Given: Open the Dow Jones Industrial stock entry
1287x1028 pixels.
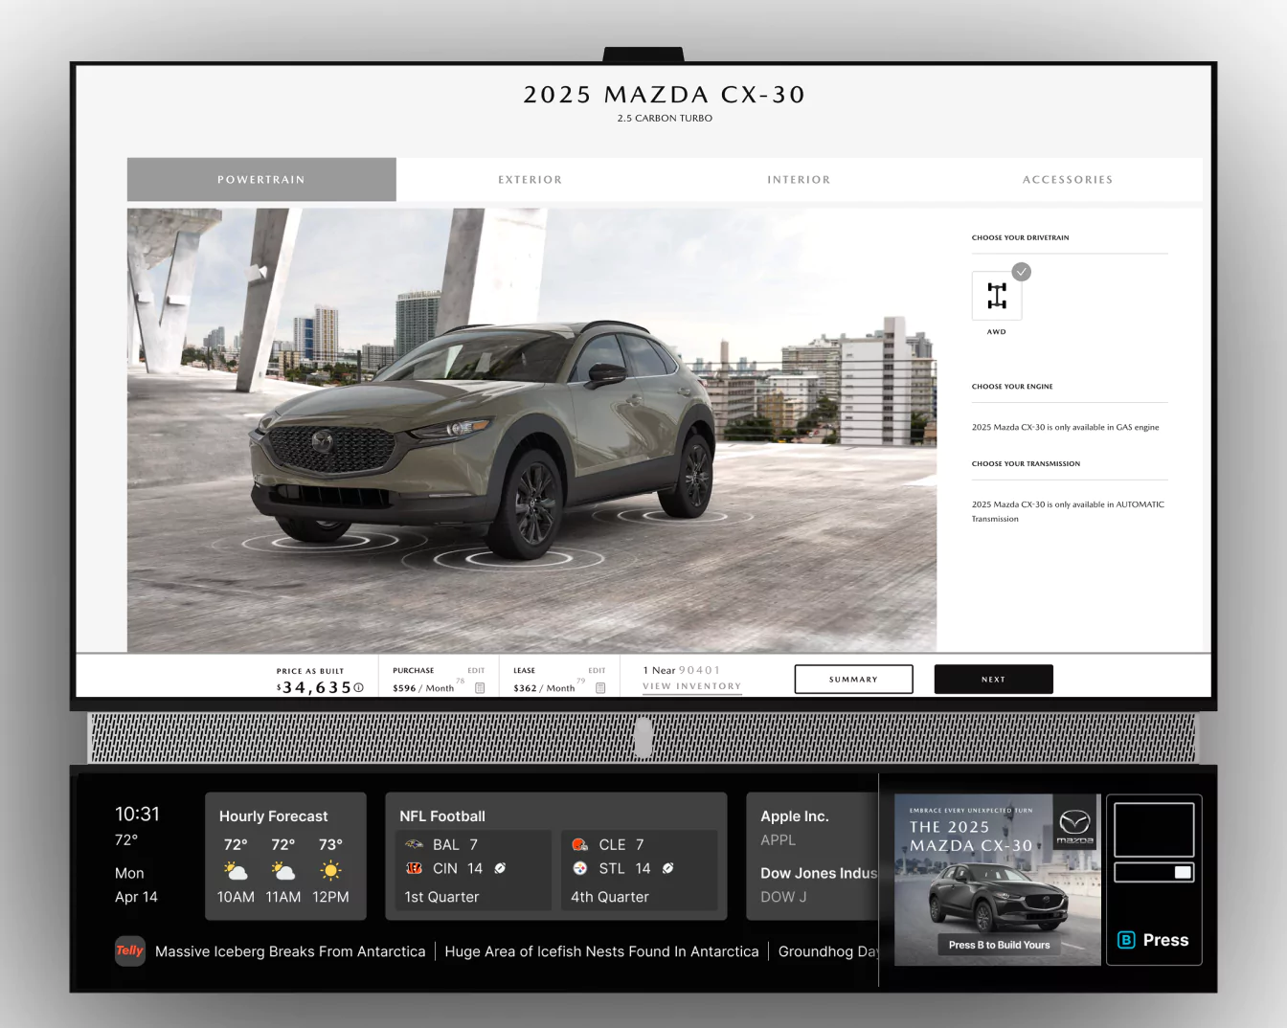Looking at the screenshot, I should 819,884.
